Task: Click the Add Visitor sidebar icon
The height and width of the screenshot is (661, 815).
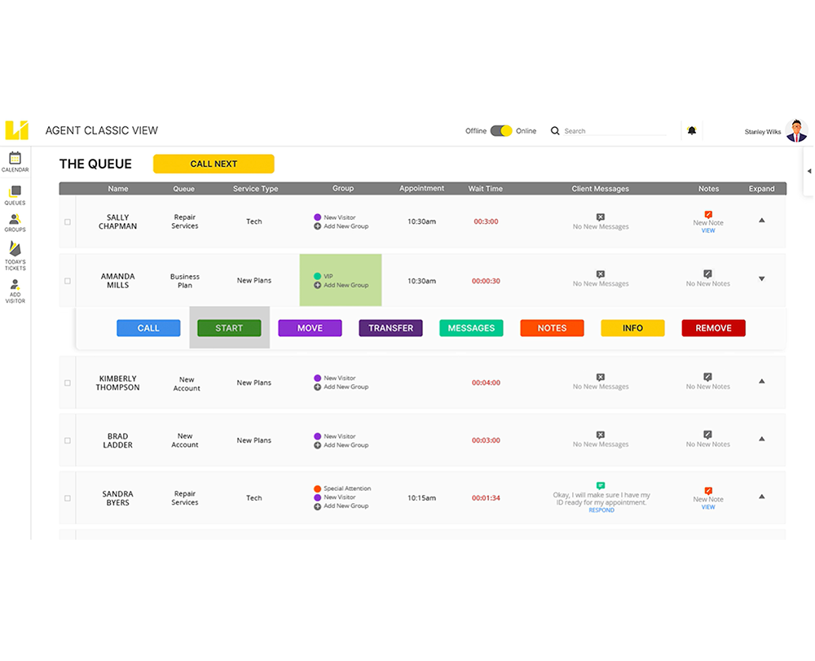Action: (x=15, y=287)
